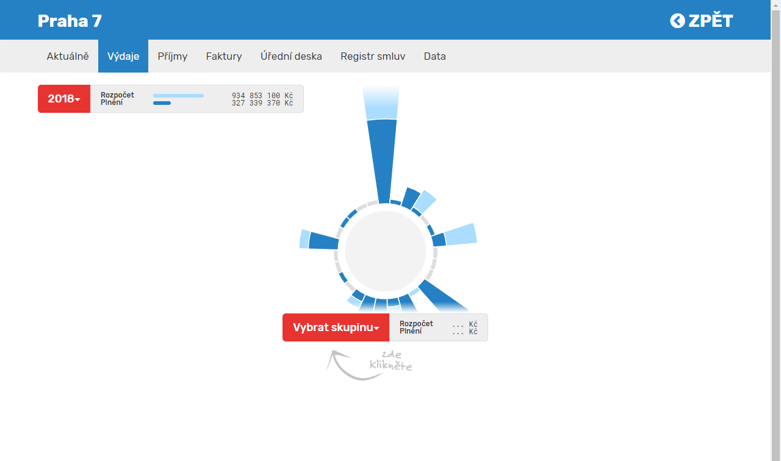Switch to the Aktuálně tab
This screenshot has height=461, width=781.
(68, 56)
